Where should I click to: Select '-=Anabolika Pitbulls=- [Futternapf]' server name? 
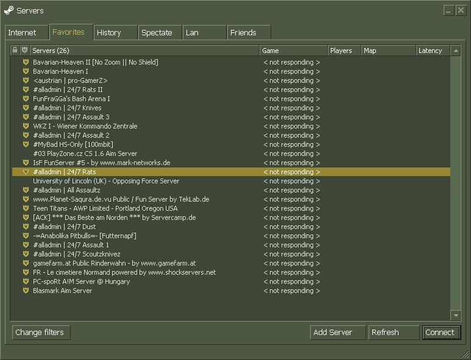tap(85, 236)
